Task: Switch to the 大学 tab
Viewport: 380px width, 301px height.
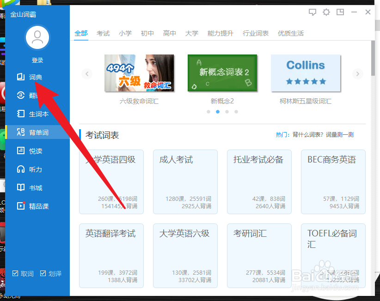Action: click(192, 33)
